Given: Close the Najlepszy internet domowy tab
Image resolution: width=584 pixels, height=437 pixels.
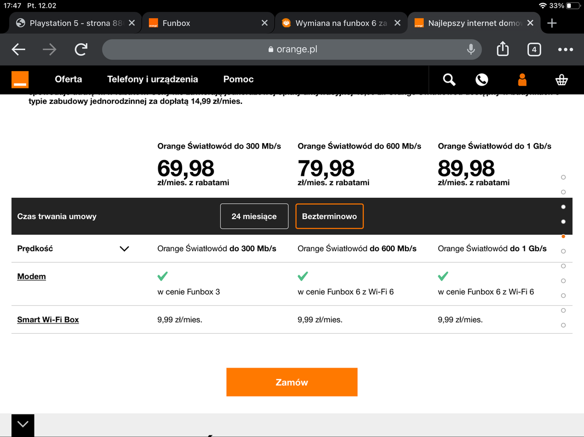Looking at the screenshot, I should 530,23.
